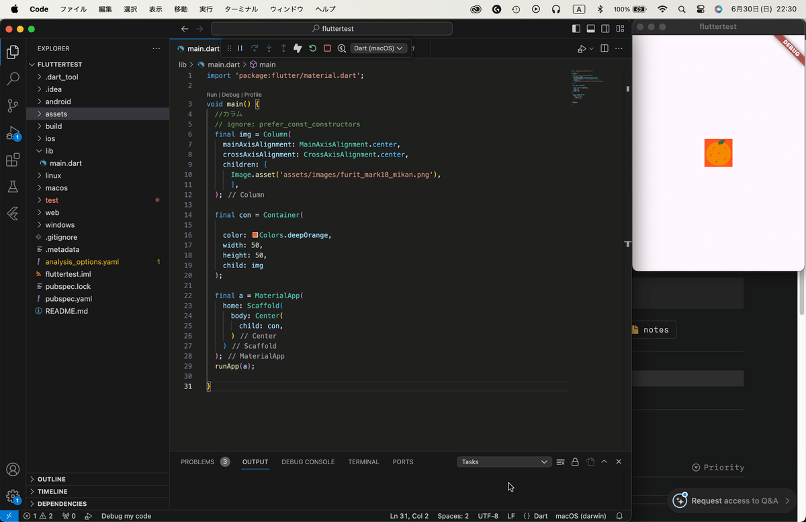Viewport: 806px width, 522px height.
Task: Trigger Hot Reload lightning icon
Action: (x=298, y=48)
